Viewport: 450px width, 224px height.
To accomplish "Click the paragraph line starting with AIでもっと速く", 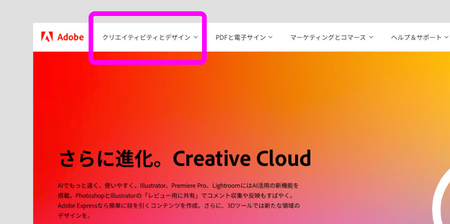I will tap(178, 185).
